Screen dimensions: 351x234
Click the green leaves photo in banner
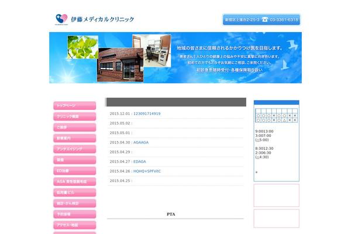[x=83, y=47]
